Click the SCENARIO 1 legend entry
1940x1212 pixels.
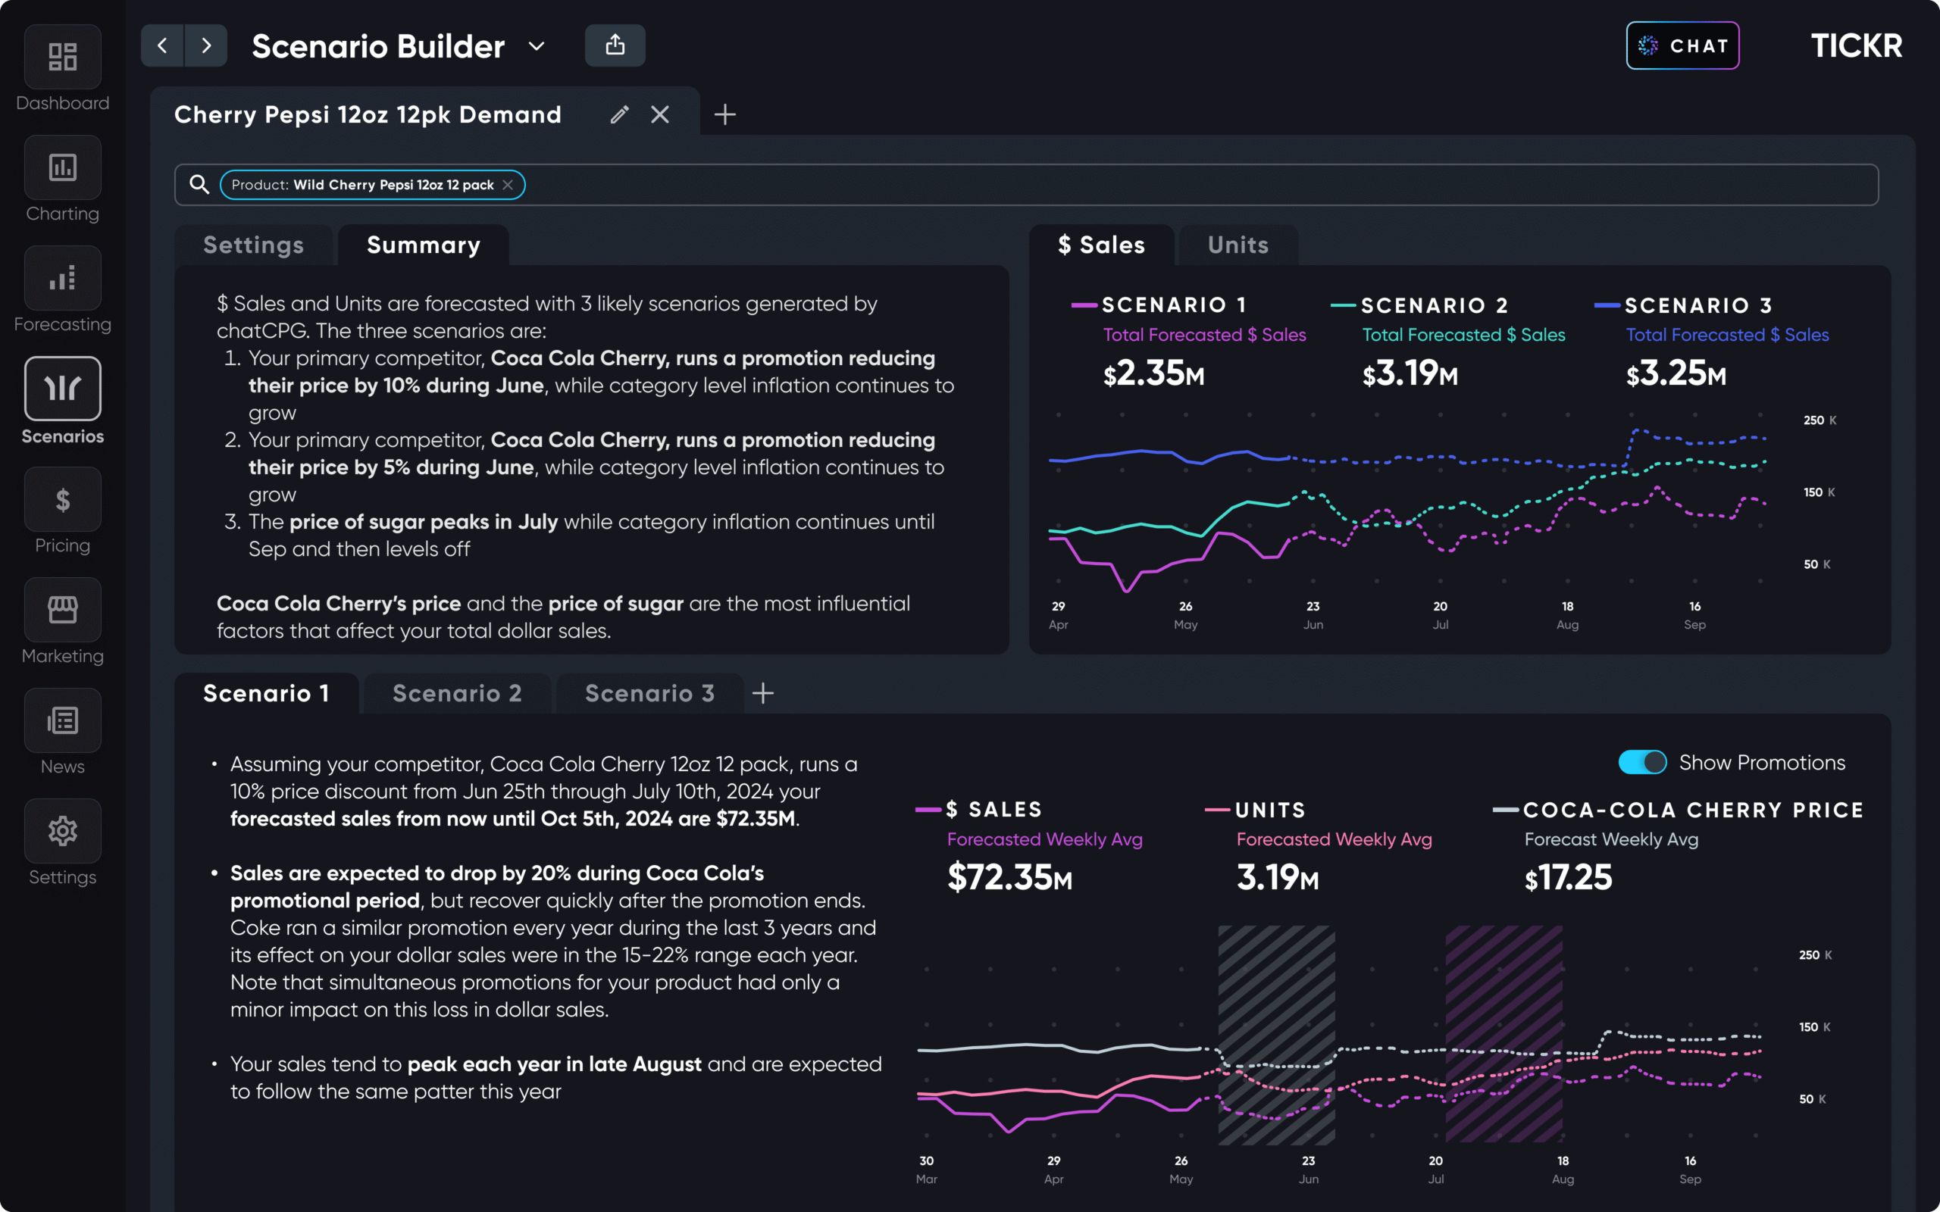[x=1159, y=305]
